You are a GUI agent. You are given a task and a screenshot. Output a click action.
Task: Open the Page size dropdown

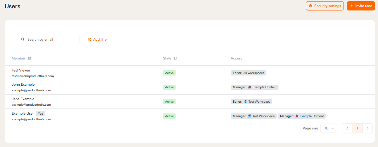pos(329,129)
